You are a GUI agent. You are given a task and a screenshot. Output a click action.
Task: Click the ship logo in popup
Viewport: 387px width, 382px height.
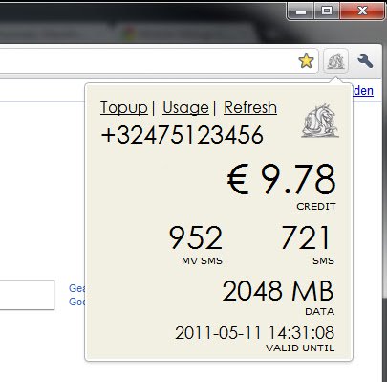click(320, 121)
